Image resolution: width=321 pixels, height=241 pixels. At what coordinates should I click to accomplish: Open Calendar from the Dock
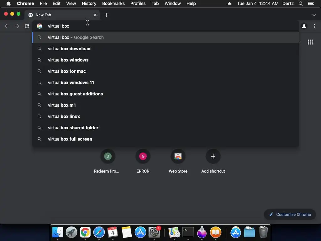click(x=113, y=232)
